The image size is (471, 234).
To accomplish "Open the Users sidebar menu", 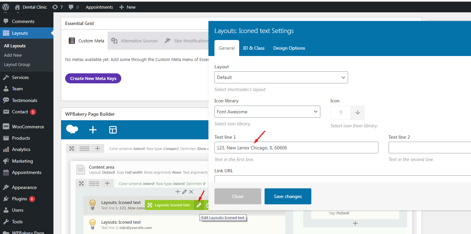I will coord(27,210).
